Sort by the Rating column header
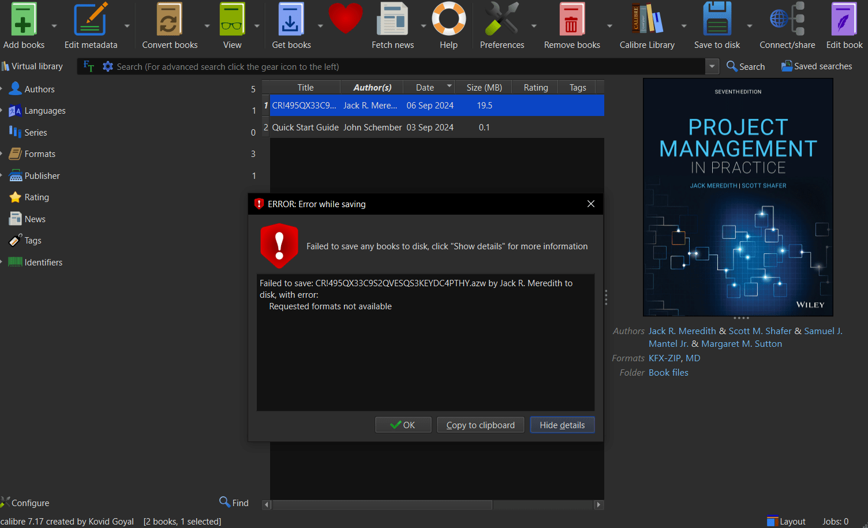868x528 pixels. pos(536,87)
